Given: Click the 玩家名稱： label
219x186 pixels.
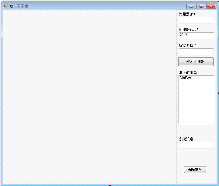Looking at the screenshot, I should pos(187,46).
